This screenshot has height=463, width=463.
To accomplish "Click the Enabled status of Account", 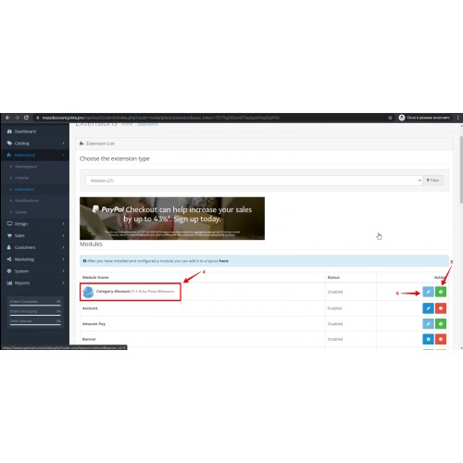I will pyautogui.click(x=334, y=308).
